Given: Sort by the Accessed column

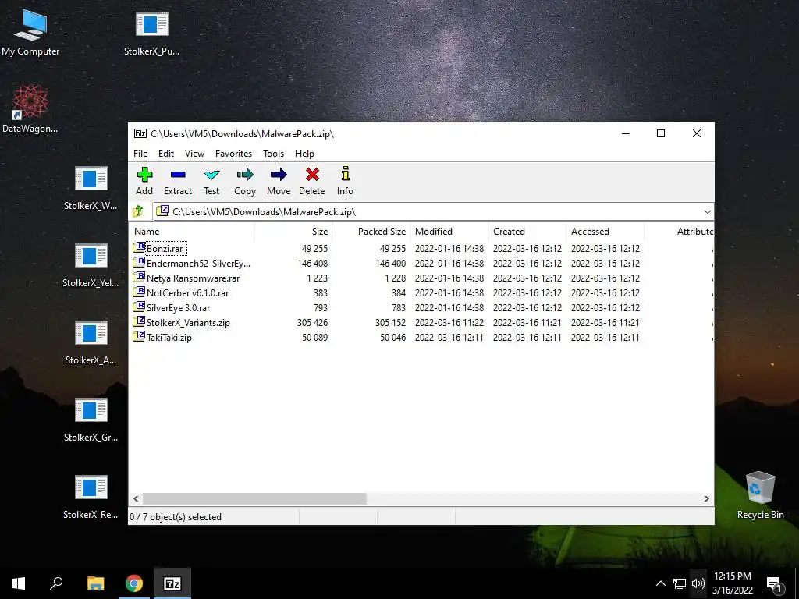Looking at the screenshot, I should point(605,231).
